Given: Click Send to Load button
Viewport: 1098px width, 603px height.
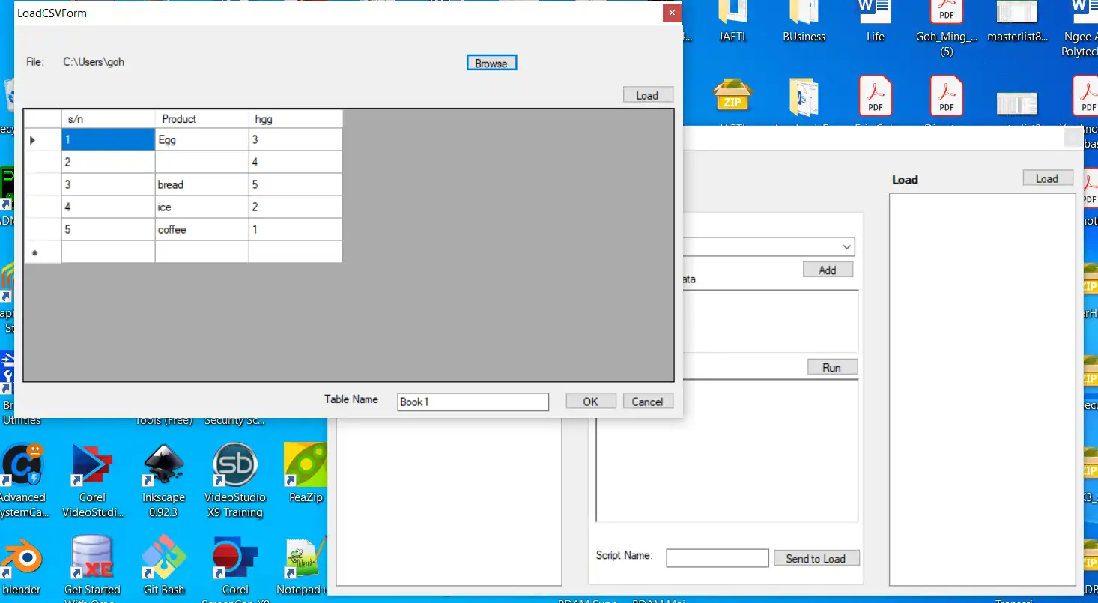Looking at the screenshot, I should (816, 558).
